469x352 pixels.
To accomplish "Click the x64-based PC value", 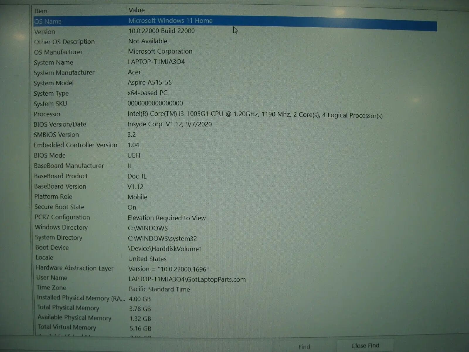I will tap(147, 93).
